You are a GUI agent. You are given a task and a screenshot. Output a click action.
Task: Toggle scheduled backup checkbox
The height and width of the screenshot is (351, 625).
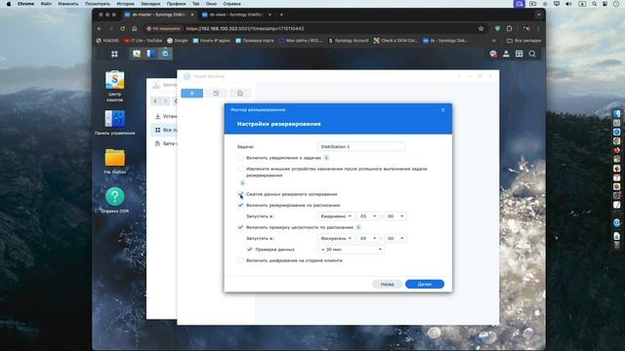(x=240, y=205)
